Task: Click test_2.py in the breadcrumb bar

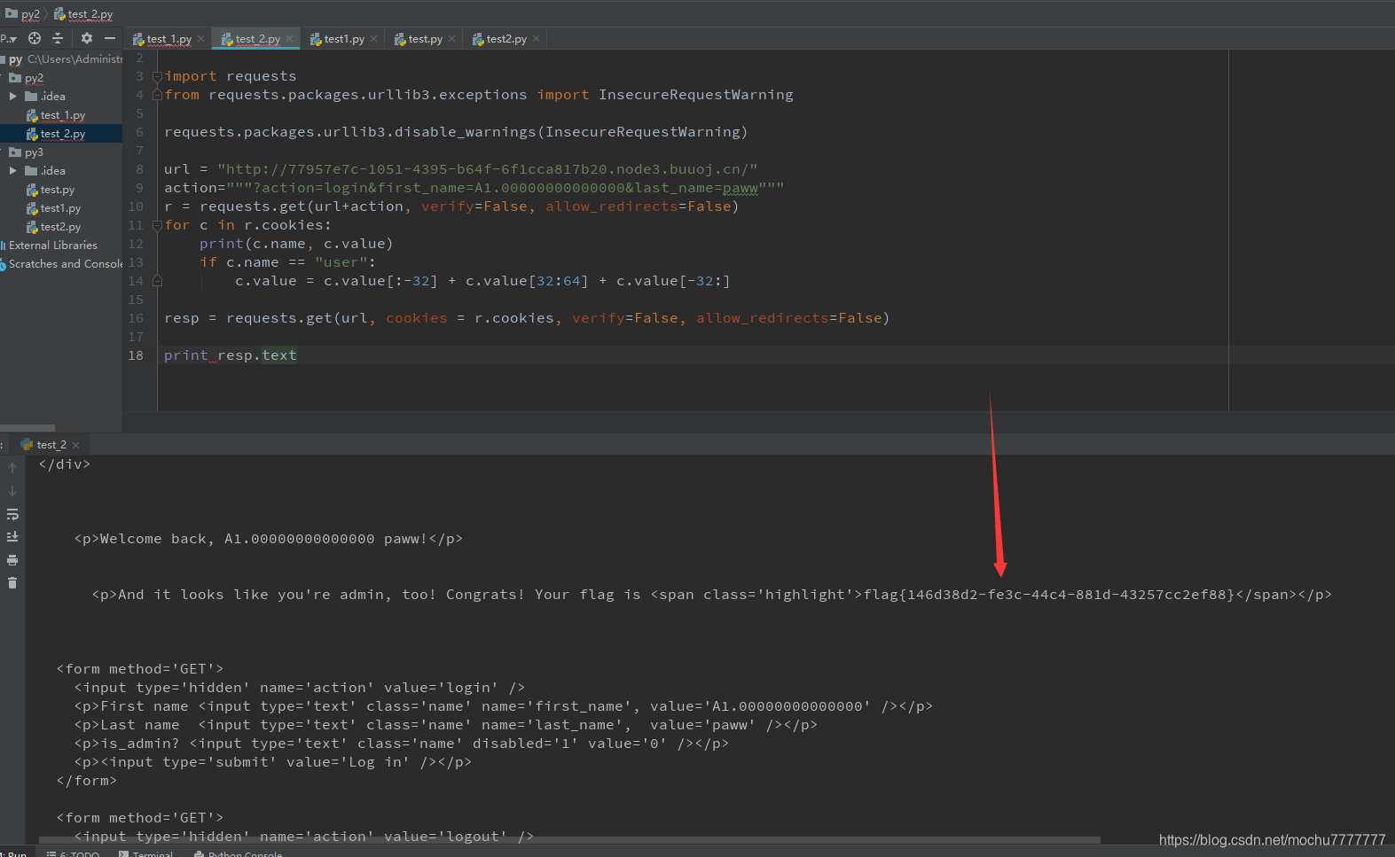Action: click(90, 14)
